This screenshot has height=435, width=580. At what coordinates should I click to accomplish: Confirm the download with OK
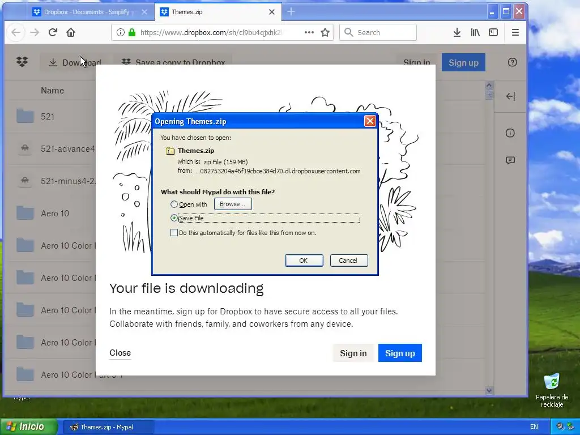point(304,261)
